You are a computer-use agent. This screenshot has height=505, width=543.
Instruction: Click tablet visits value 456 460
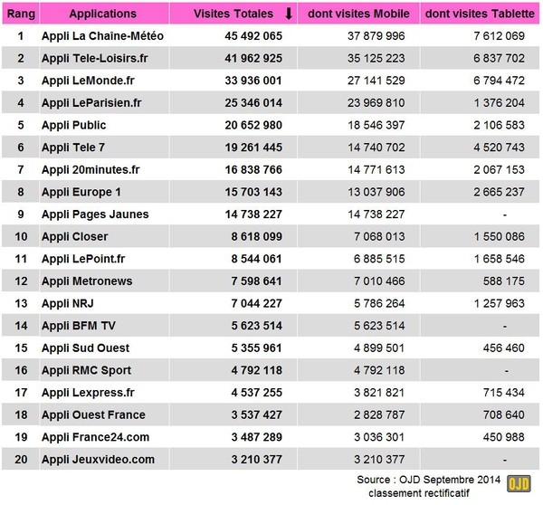[x=503, y=348]
